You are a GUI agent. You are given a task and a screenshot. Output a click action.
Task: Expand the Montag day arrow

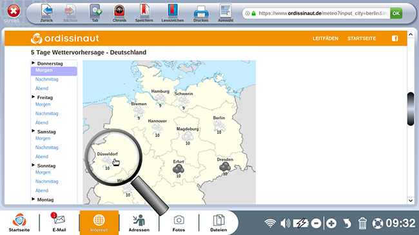[34, 199]
